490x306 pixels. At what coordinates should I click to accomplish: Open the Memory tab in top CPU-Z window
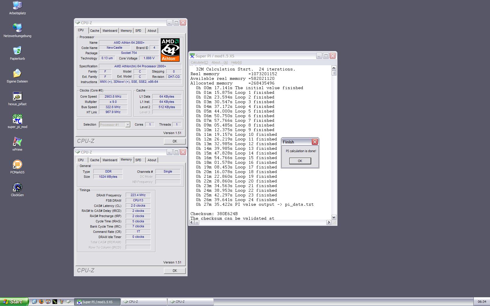pos(126,31)
